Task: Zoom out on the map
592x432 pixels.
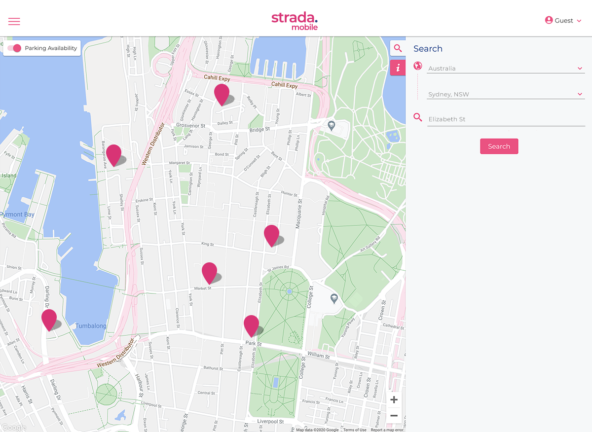Action: click(x=394, y=416)
